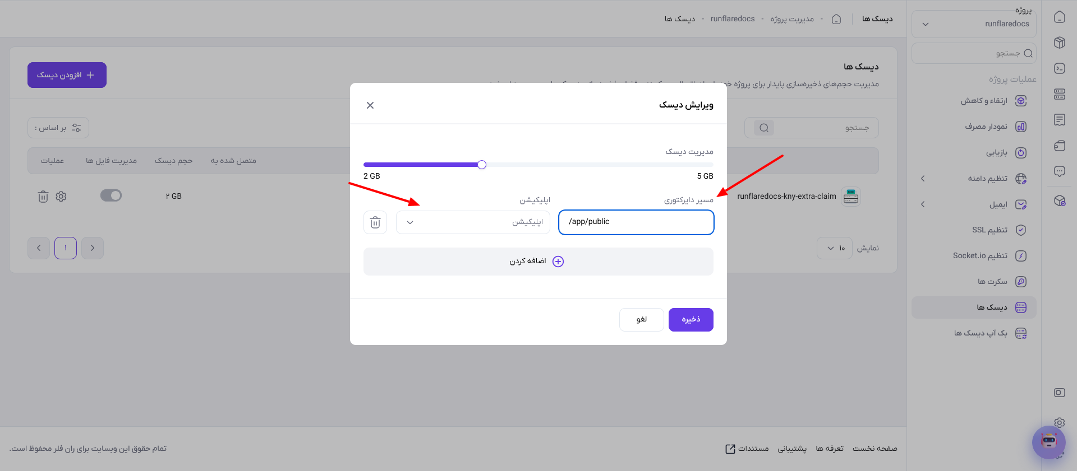
Task: Open the chat assistant robot icon
Action: [1048, 442]
